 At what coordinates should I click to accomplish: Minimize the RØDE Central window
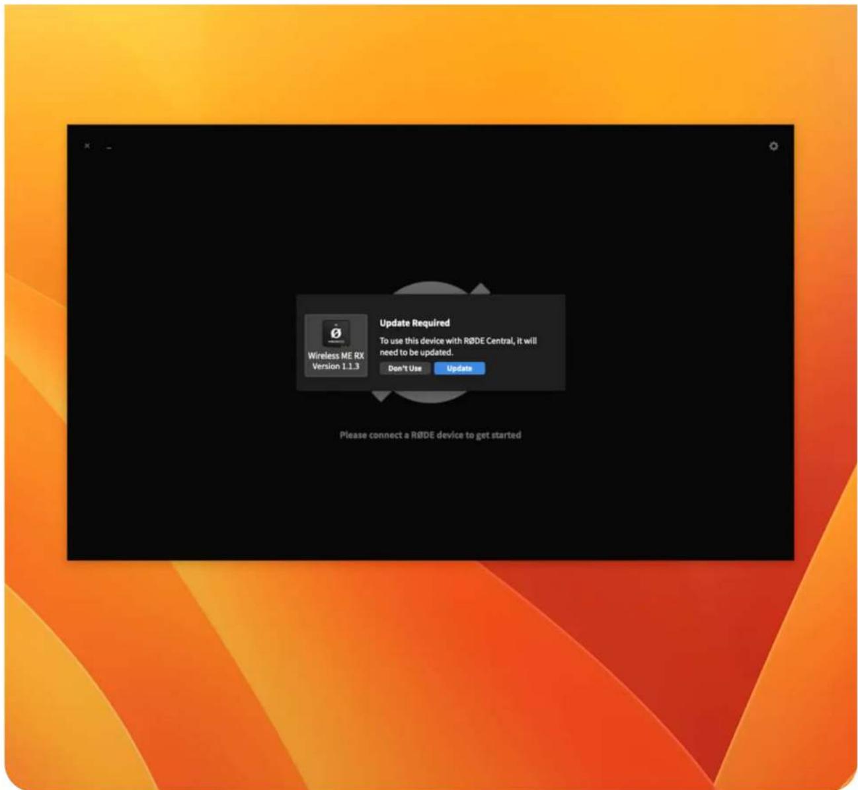click(109, 147)
